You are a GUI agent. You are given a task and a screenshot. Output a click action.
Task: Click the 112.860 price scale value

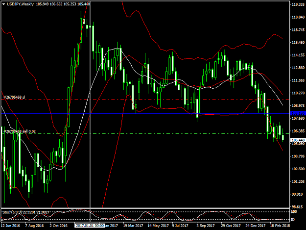click(x=298, y=68)
